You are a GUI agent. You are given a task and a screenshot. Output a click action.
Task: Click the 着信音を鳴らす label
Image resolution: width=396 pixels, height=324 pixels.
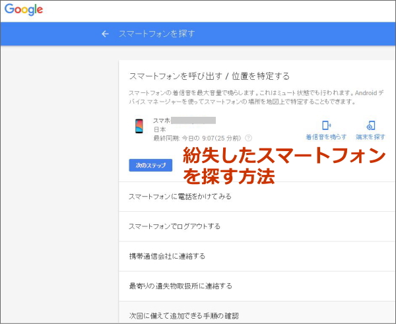click(326, 137)
